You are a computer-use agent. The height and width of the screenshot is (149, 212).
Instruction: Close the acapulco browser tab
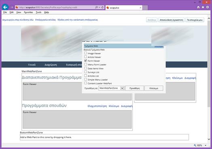pyautogui.click(x=140, y=8)
